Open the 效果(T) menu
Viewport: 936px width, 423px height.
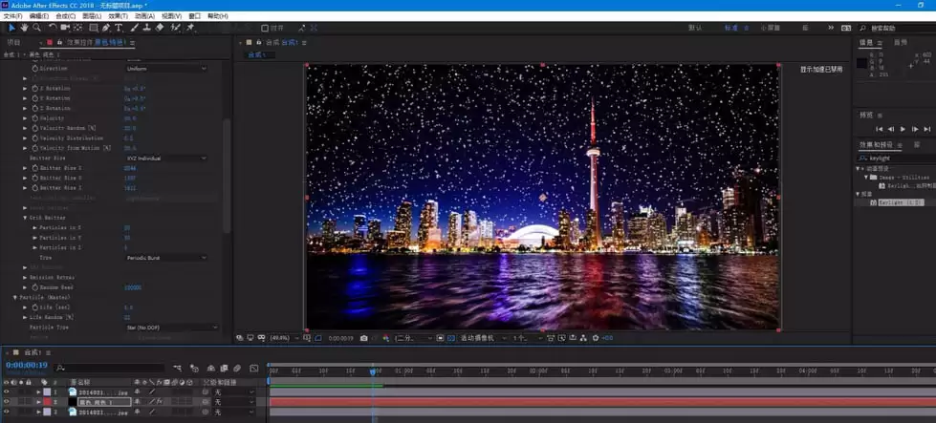(118, 16)
